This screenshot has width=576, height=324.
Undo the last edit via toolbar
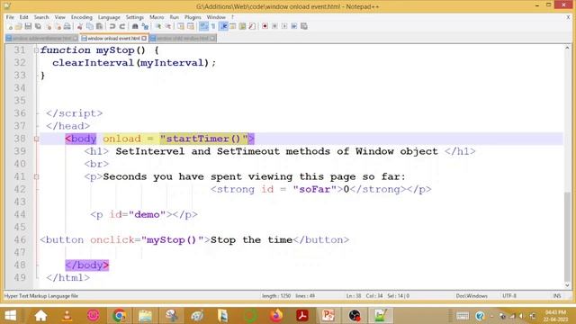coord(112,26)
